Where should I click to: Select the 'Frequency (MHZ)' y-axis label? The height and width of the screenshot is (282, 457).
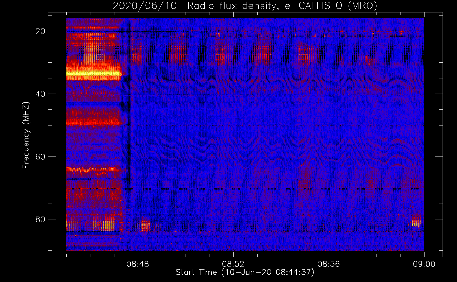pyautogui.click(x=26, y=135)
